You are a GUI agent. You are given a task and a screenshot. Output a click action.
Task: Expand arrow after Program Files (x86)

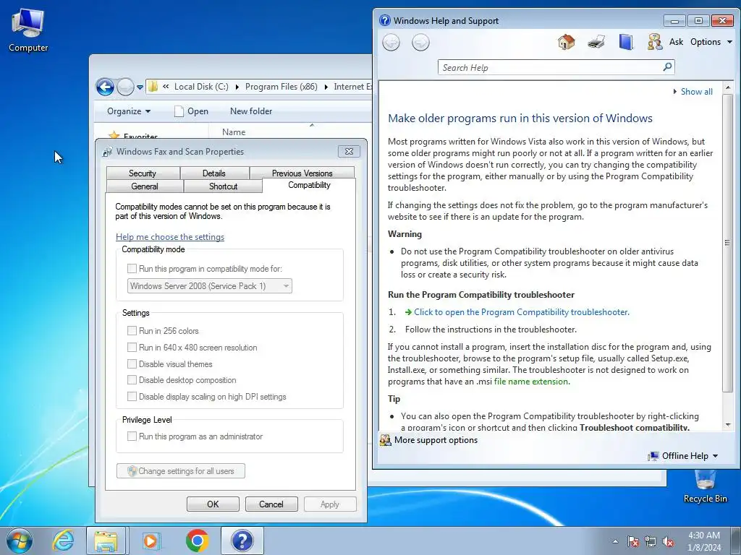(326, 87)
